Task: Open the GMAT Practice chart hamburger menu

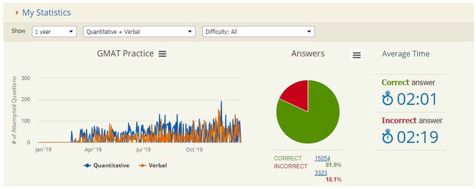Action: click(x=162, y=54)
